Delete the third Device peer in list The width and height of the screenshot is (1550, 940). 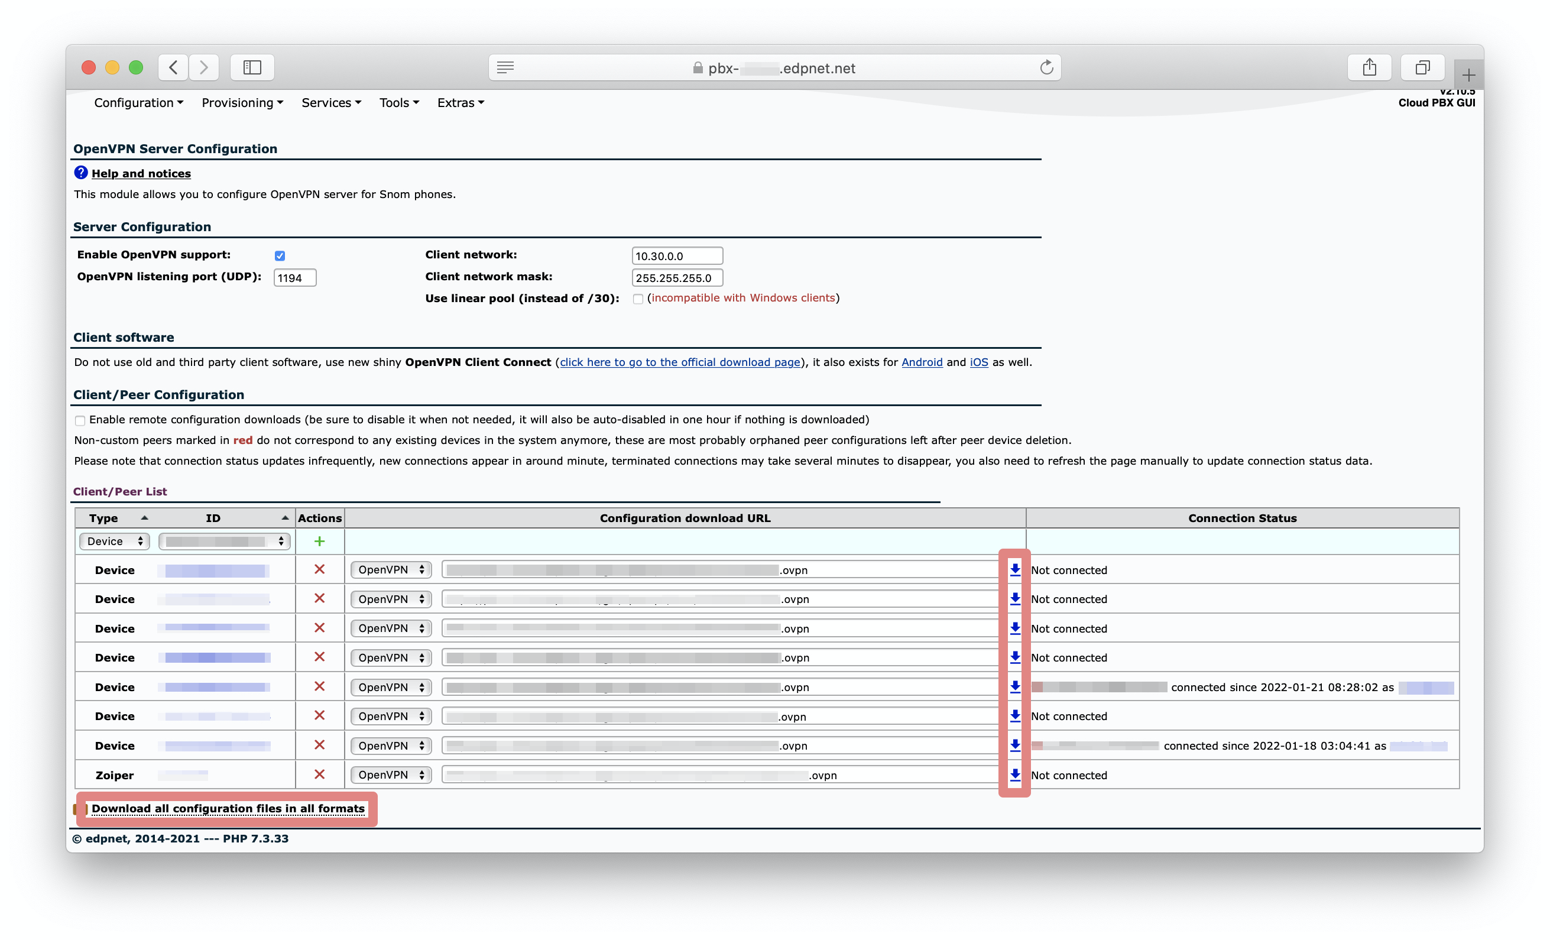point(320,628)
